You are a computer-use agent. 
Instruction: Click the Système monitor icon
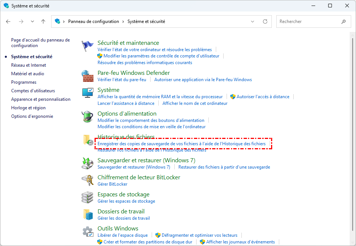tap(88, 93)
